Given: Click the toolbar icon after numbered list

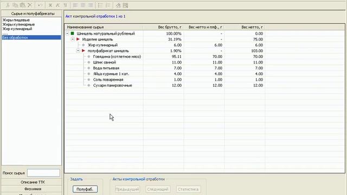Looking at the screenshot, I should pos(118,5).
